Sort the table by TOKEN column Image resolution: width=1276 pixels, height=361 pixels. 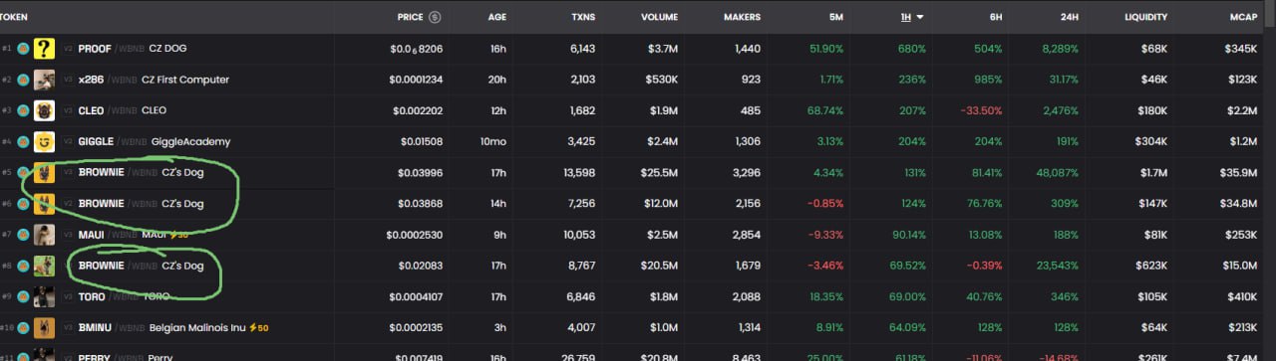coord(14,17)
